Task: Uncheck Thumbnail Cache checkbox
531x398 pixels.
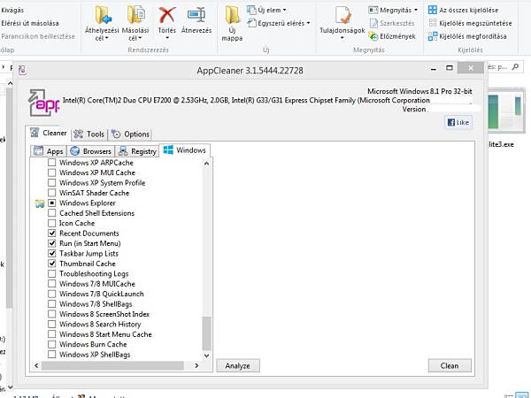Action: click(52, 264)
